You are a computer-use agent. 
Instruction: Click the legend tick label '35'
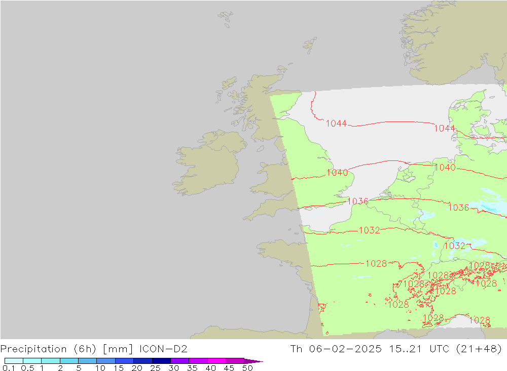click(x=192, y=368)
